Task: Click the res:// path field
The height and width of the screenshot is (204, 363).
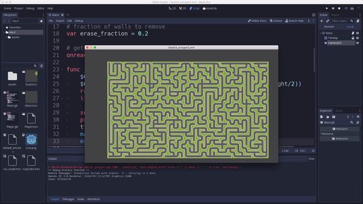Action: coord(24,21)
